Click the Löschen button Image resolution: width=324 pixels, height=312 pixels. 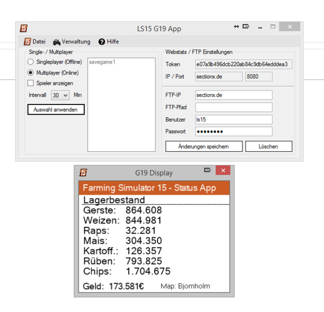coord(269,147)
